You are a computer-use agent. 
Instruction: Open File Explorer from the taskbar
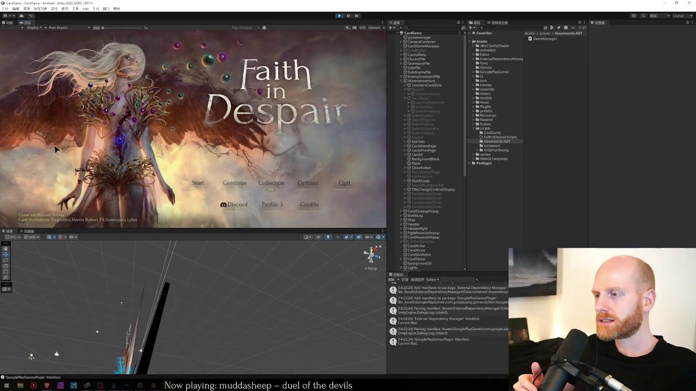pyautogui.click(x=20, y=386)
